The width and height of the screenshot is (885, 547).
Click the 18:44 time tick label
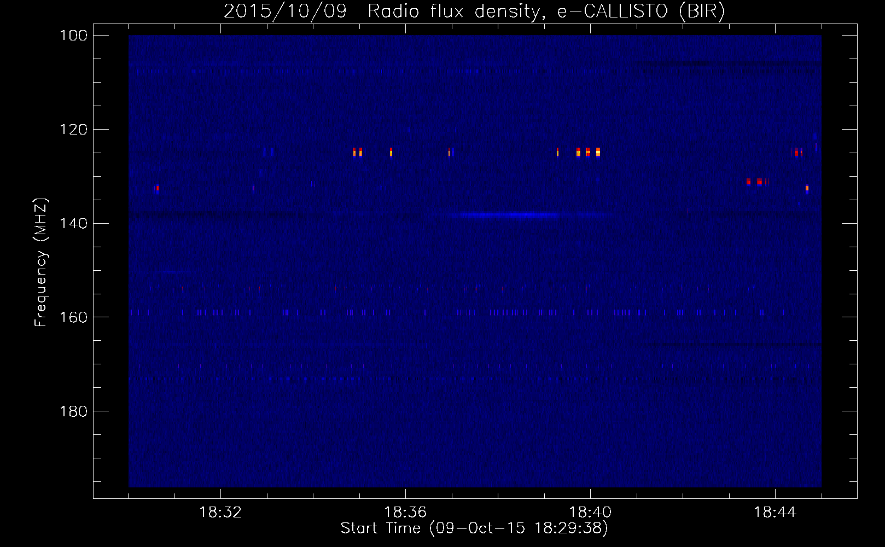click(775, 513)
